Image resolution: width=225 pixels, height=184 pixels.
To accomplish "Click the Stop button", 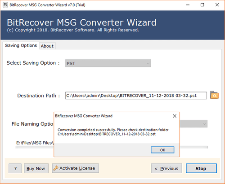I will (x=201, y=168).
